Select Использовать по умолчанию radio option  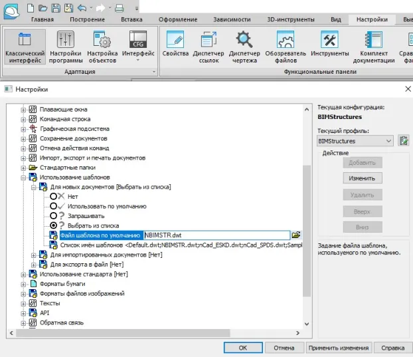[x=54, y=206]
